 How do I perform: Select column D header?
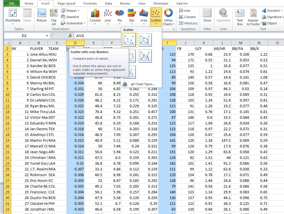(75, 43)
